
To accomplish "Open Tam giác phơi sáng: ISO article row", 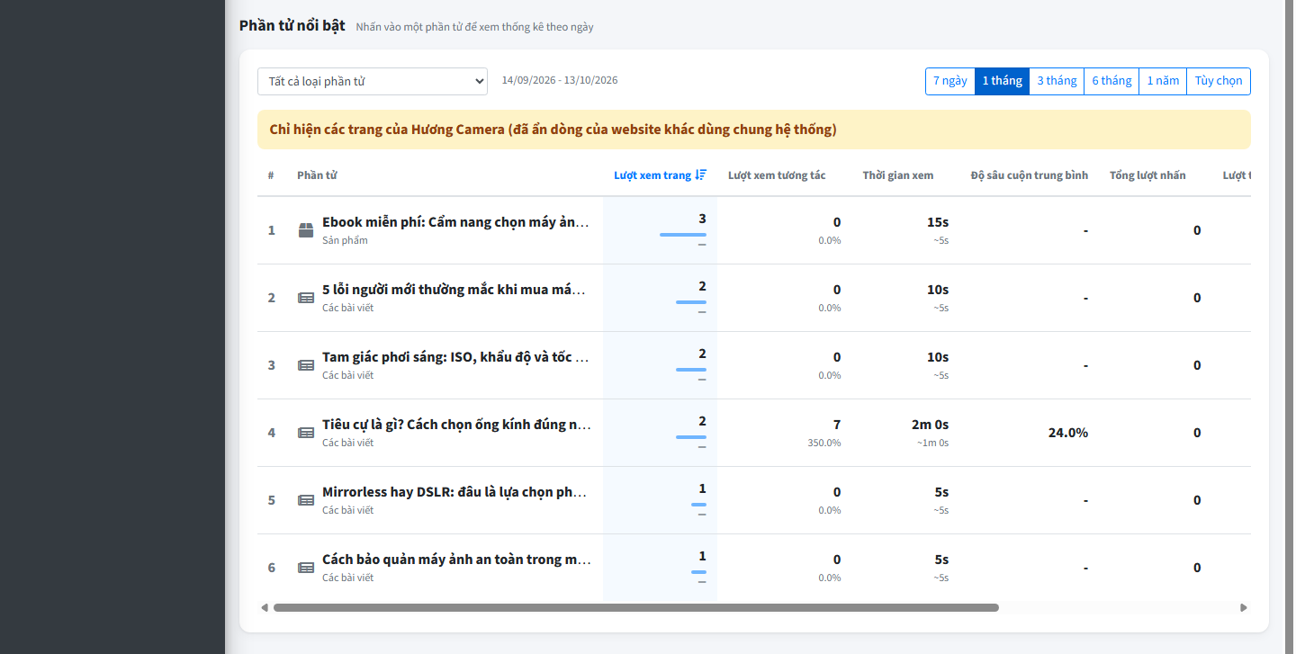I will (x=754, y=365).
